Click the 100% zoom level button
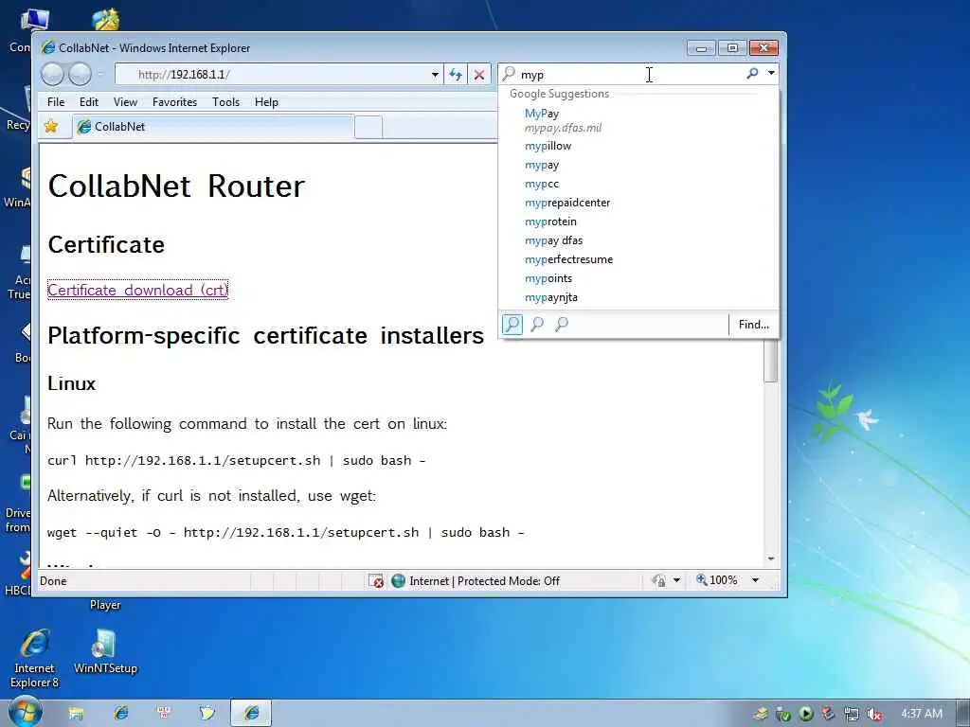970x727 pixels. click(716, 580)
